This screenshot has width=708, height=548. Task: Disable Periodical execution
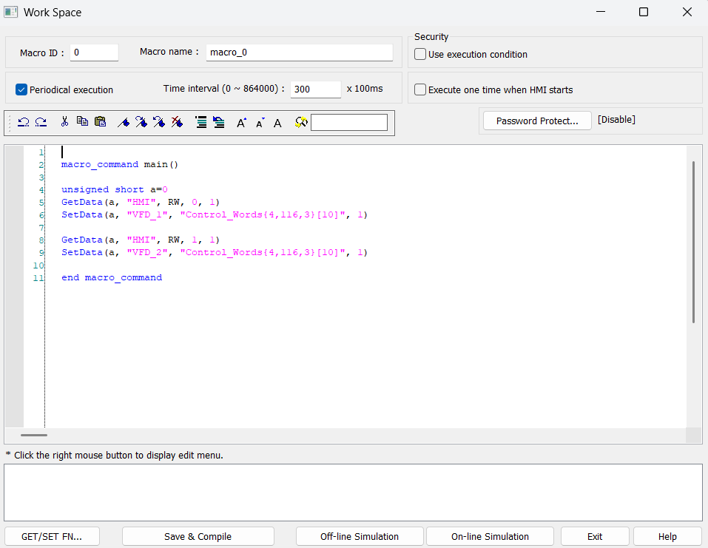coord(21,89)
